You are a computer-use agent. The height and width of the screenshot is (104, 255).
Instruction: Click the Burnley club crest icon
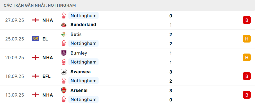[x=64, y=53]
